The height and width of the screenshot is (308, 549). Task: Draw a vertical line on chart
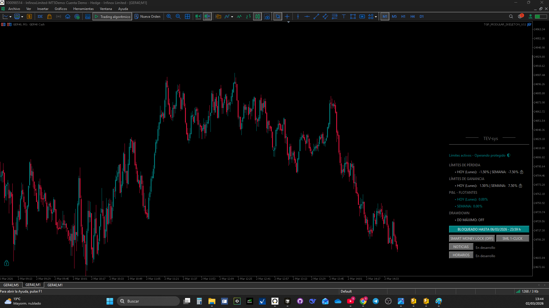298,17
